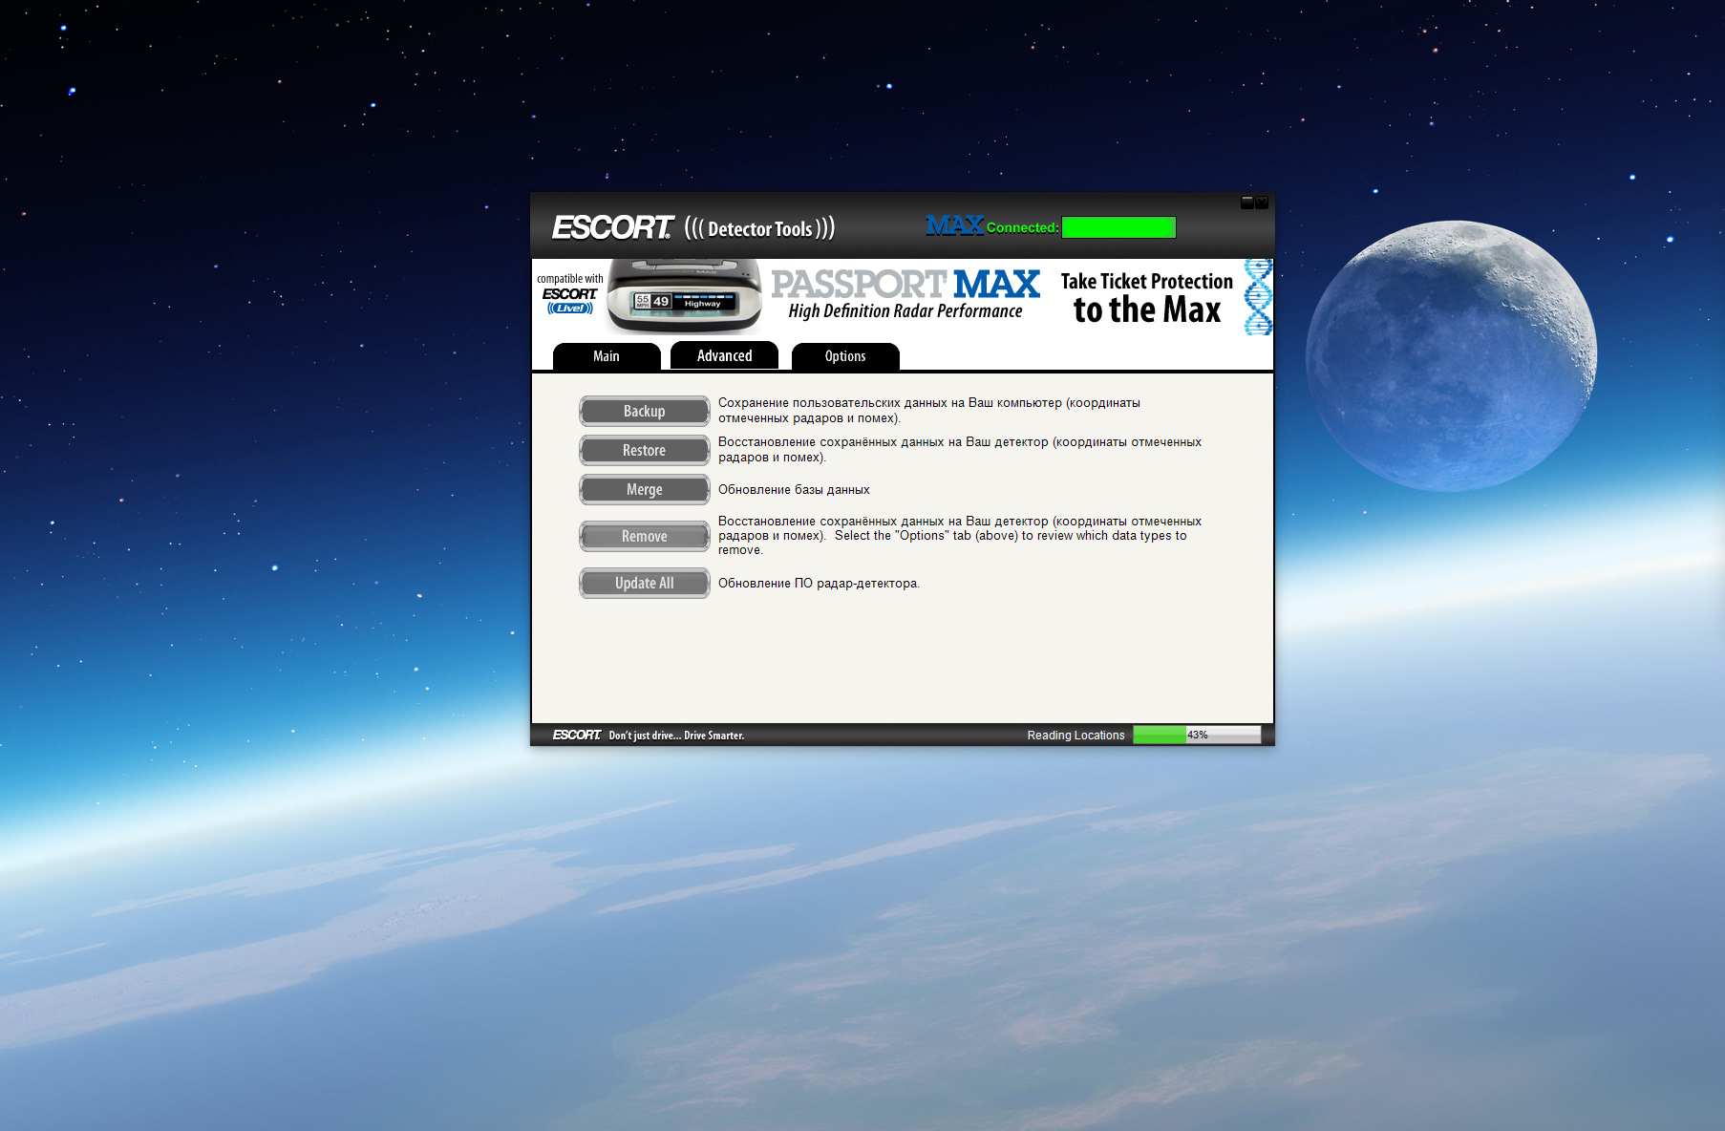1725x1131 pixels.
Task: Click the "Обновление базы данных" description
Action: pos(794,490)
